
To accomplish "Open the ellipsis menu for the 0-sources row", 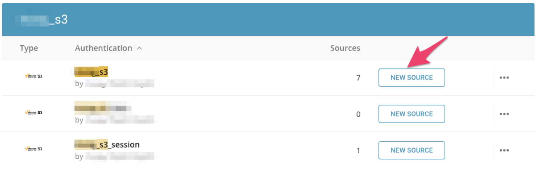I will [504, 114].
